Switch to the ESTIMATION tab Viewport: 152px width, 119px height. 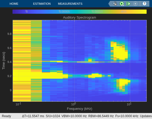pos(42,4)
